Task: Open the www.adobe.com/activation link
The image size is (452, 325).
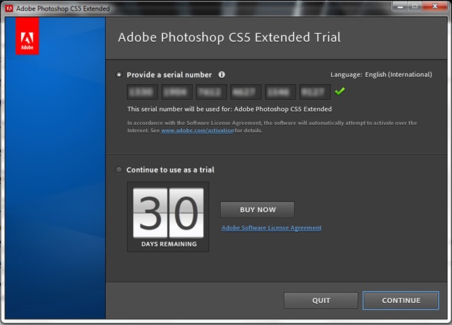Action: coord(198,130)
